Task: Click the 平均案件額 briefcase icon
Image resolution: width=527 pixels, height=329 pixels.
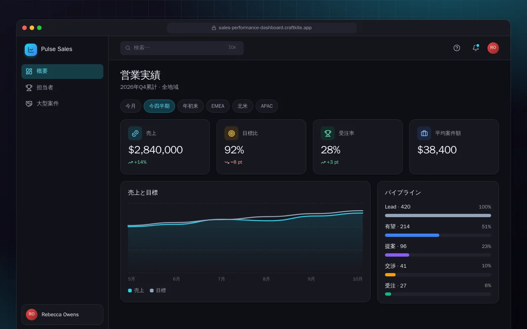Action: [x=424, y=133]
